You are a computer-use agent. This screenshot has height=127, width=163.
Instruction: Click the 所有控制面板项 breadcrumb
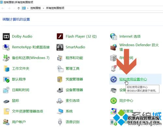55,8
